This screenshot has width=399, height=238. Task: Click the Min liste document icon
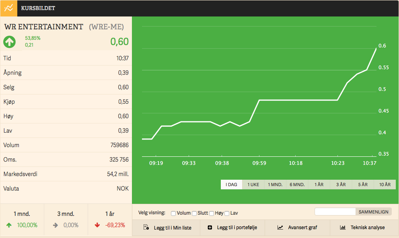pos(146,227)
